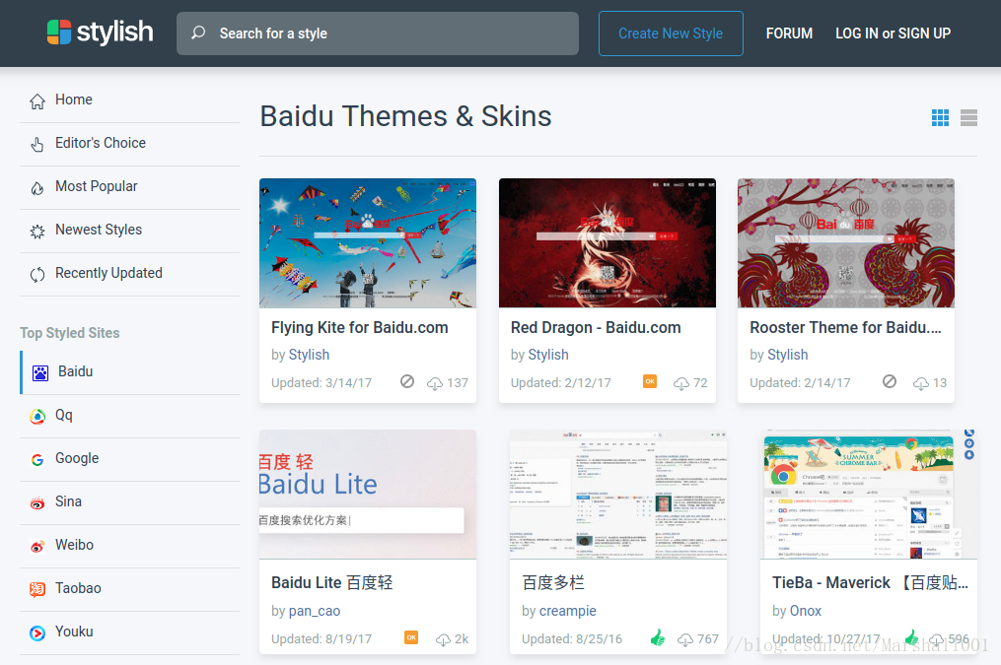Open author Stylish on Flying Kite card
Screen dimensions: 1001x665
[x=309, y=355]
